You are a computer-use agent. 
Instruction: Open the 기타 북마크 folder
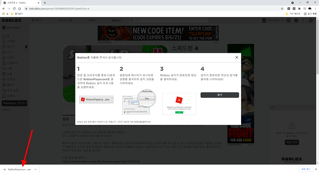tap(293, 14)
